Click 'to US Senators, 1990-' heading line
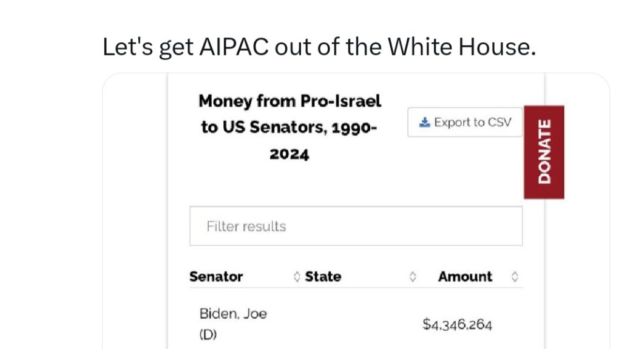 [290, 127]
